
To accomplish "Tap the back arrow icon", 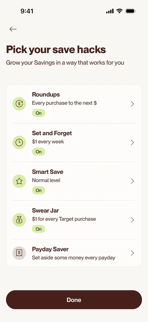I will pos(13,29).
